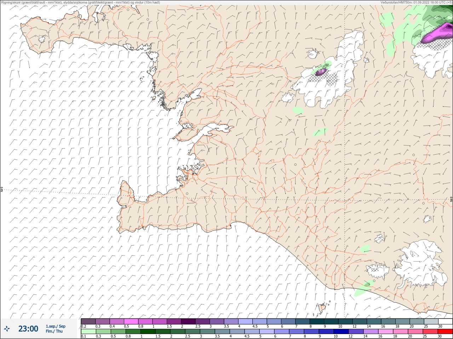This screenshot has height=339, width=453.
Task: Select the upper legend white swatch at 30
Action: 446,321
